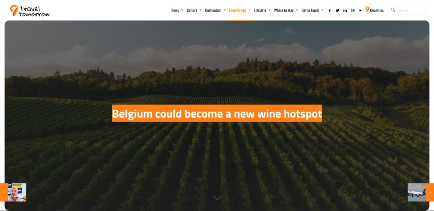Open the Lifestyle menu item
Image resolution: width=434 pixels, height=211 pixels.
260,10
